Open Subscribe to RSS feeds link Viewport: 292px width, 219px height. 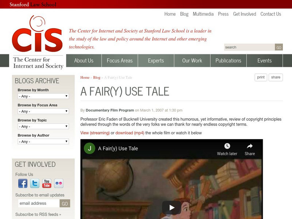point(38,214)
